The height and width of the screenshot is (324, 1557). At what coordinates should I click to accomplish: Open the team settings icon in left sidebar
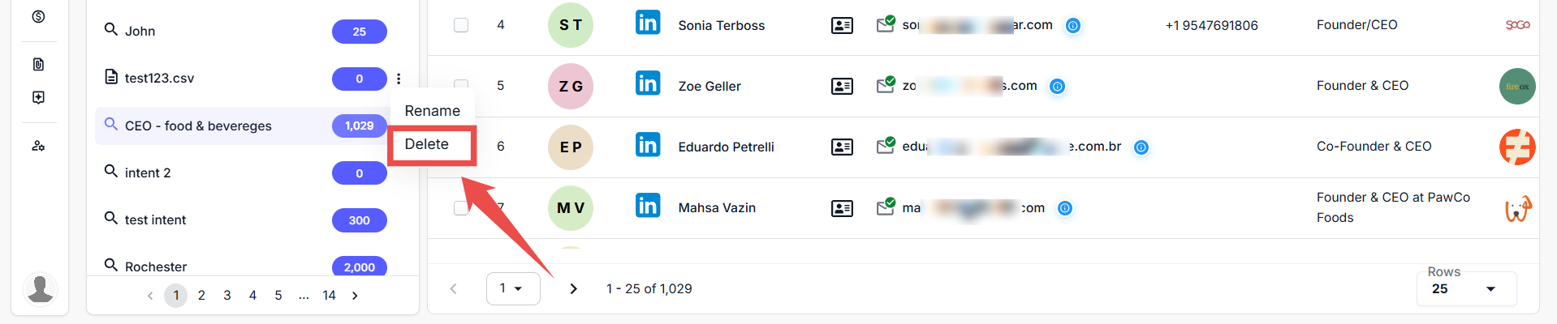(x=38, y=146)
